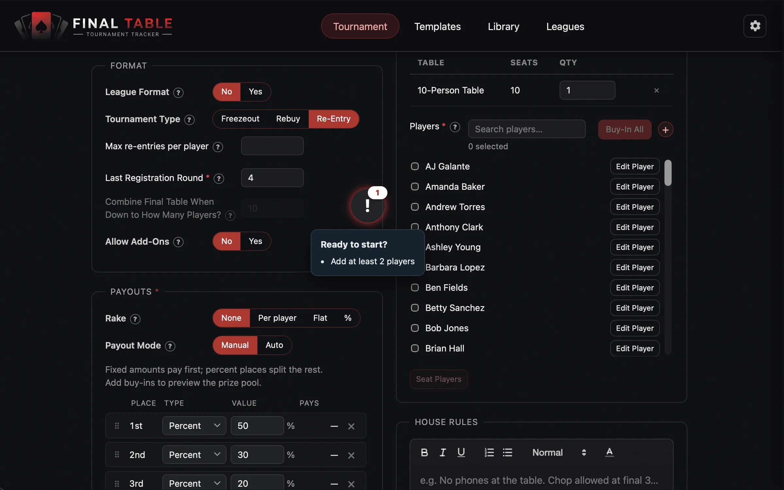Show help for Combine Final Table
The width and height of the screenshot is (784, 490).
[230, 216]
